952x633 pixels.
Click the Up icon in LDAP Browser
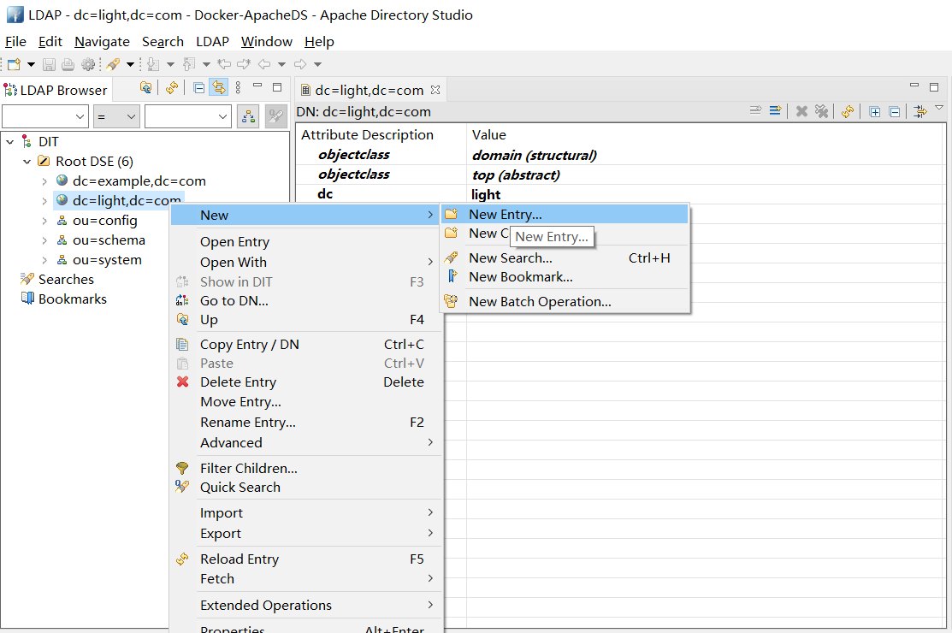[x=146, y=88]
